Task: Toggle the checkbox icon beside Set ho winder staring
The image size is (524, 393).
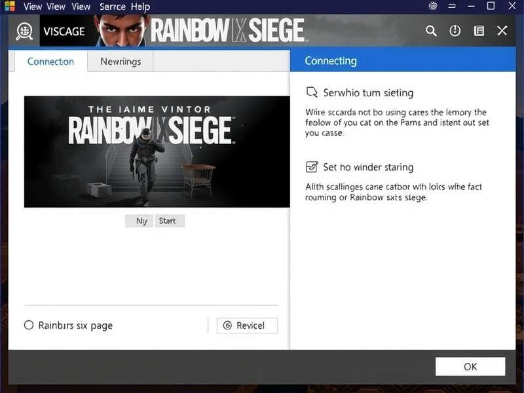Action: (312, 166)
